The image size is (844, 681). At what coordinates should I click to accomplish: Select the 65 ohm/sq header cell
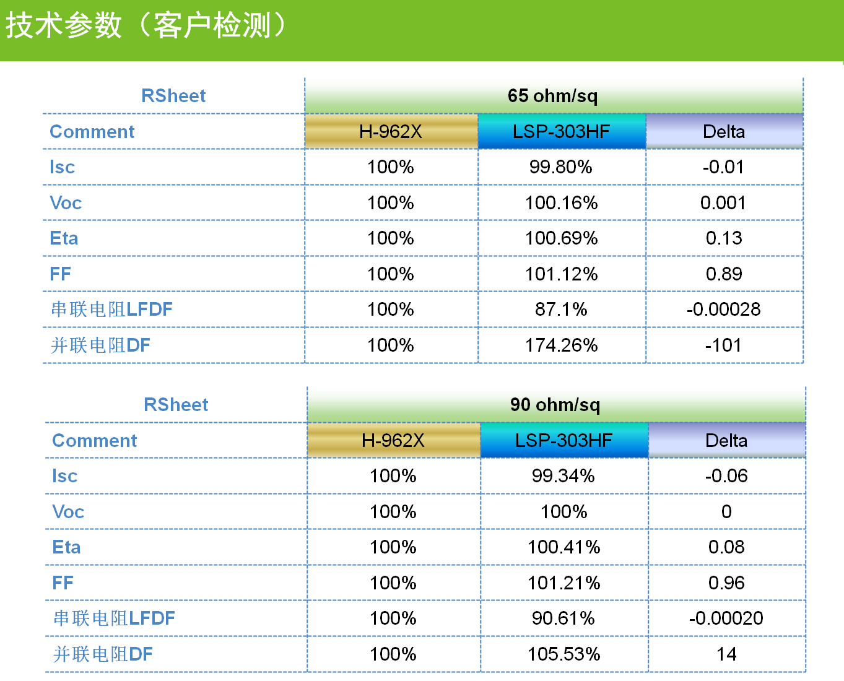click(x=553, y=96)
